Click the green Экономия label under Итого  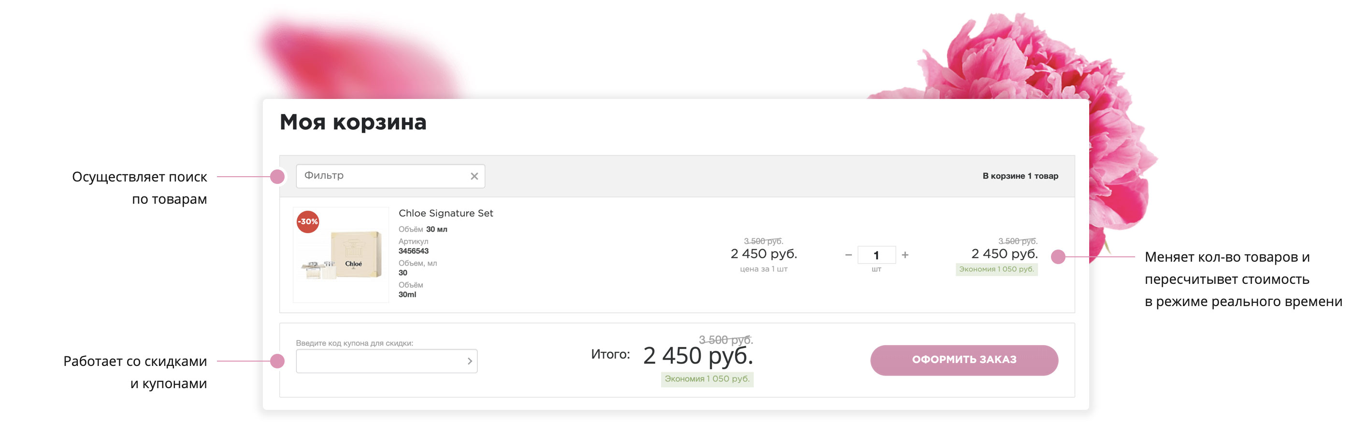pyautogui.click(x=707, y=379)
